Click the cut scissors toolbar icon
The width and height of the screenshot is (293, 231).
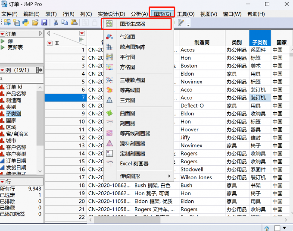pos(56,22)
